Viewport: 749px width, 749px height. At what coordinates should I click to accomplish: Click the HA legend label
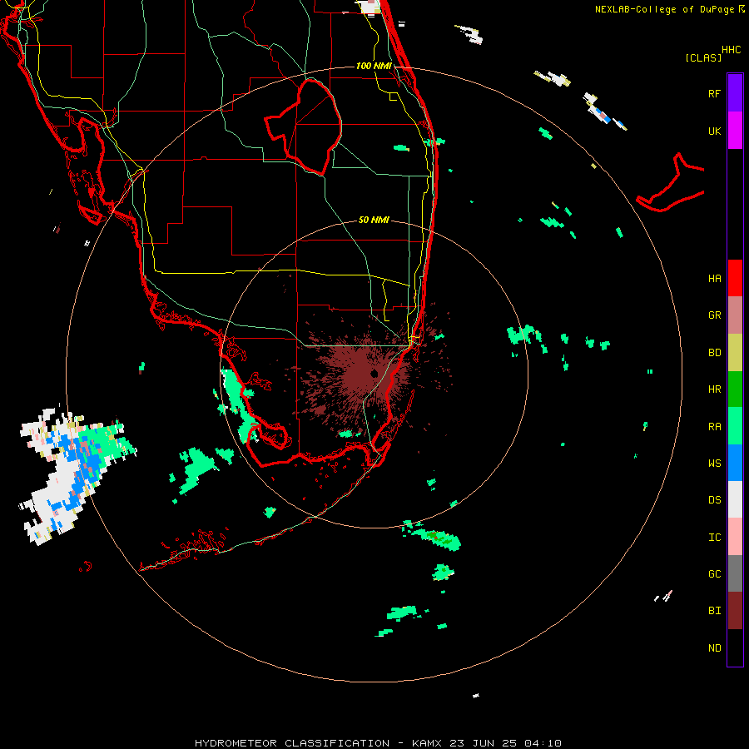coord(714,279)
